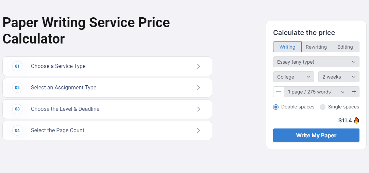Click the step 02 number badge
Screen dimensions: 369x173
coord(17,88)
